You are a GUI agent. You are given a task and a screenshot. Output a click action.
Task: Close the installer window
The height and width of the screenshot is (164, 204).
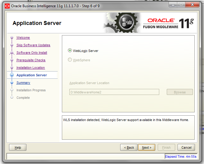[x=192, y=5]
